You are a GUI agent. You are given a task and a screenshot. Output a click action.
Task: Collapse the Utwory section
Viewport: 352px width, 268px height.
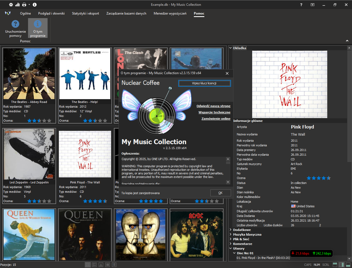230,249
